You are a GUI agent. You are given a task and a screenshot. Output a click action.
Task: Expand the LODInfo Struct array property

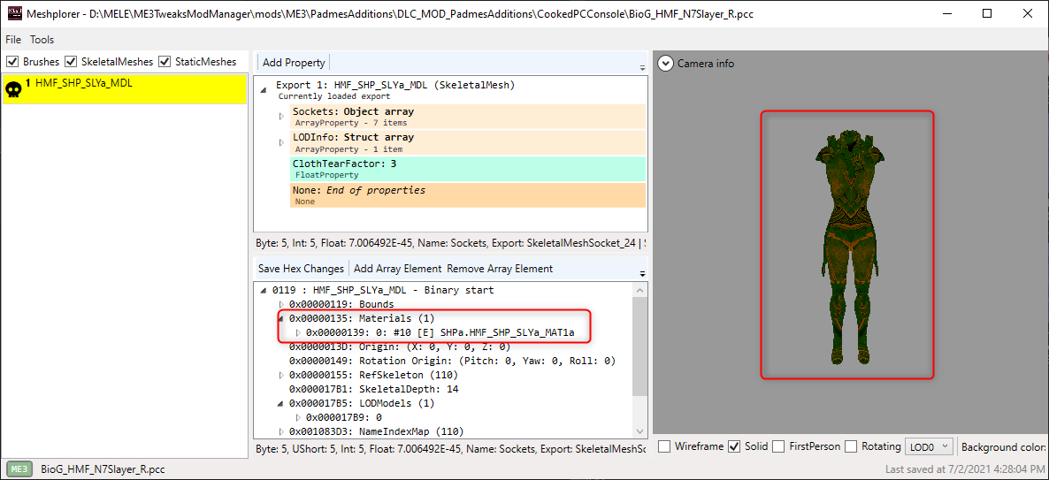point(281,142)
